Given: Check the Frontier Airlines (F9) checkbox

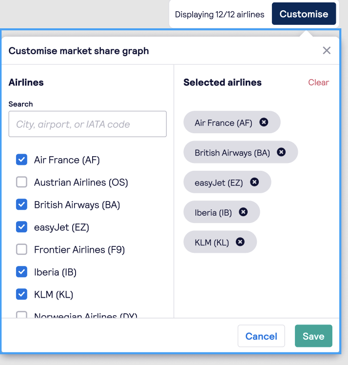Looking at the screenshot, I should (x=21, y=249).
